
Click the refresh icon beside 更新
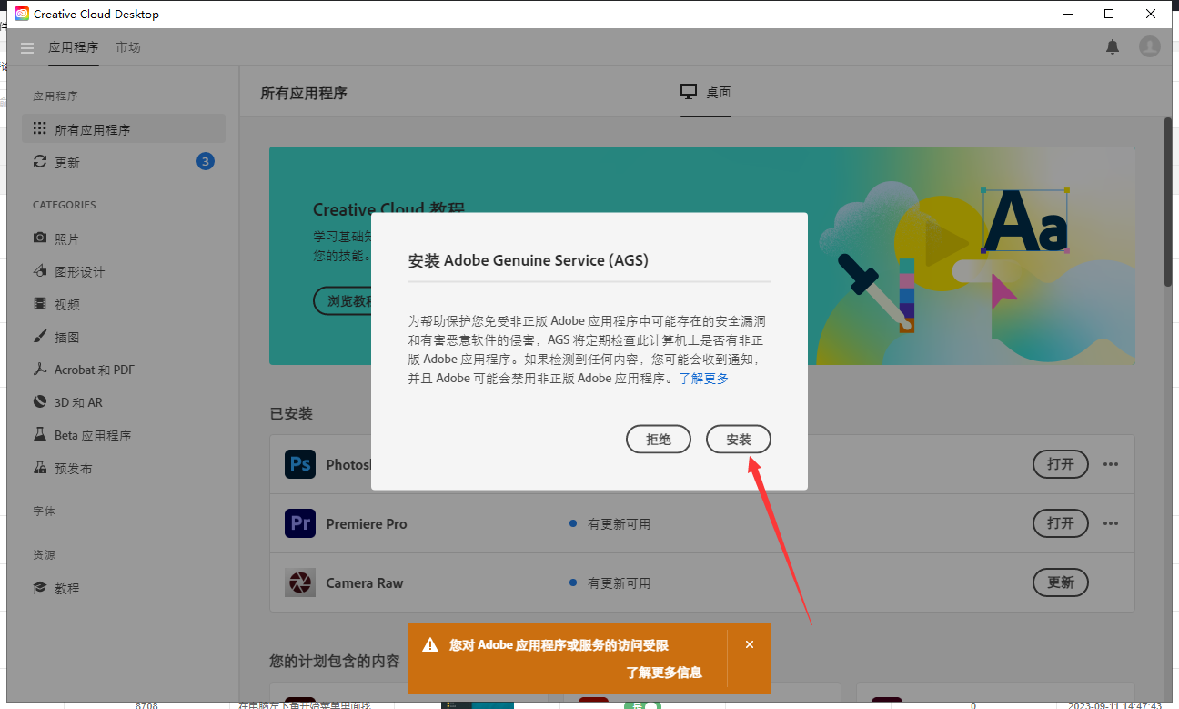click(x=40, y=162)
